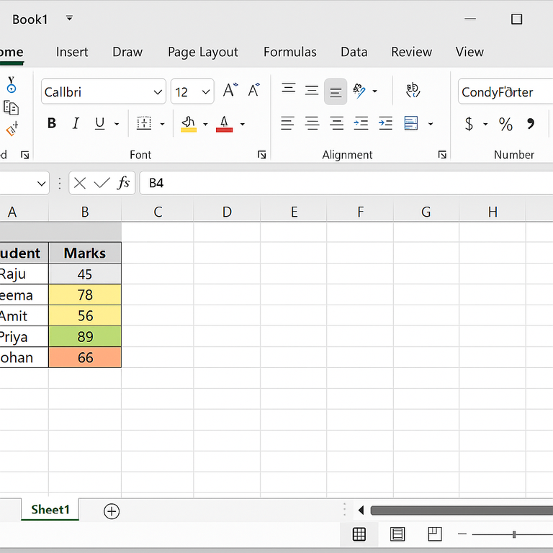553x553 pixels.
Task: Center text horizontally icon
Action: point(312,123)
